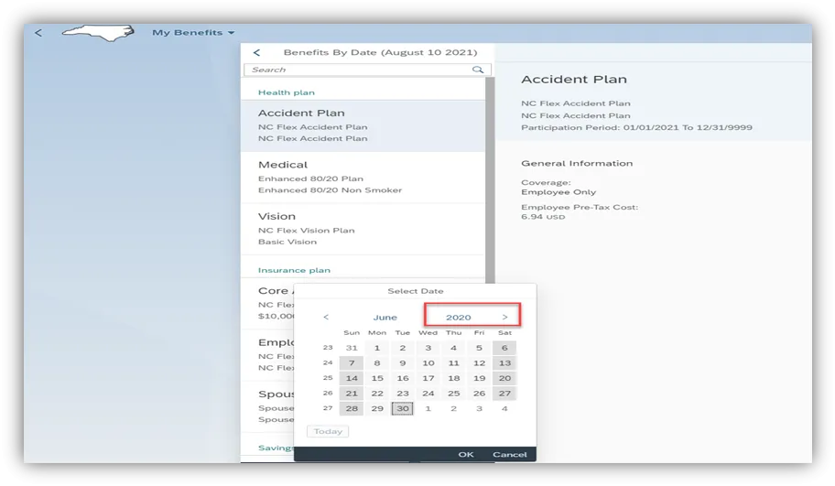Click date 23 in June
Viewport: 835px width, 486px height.
[403, 394]
